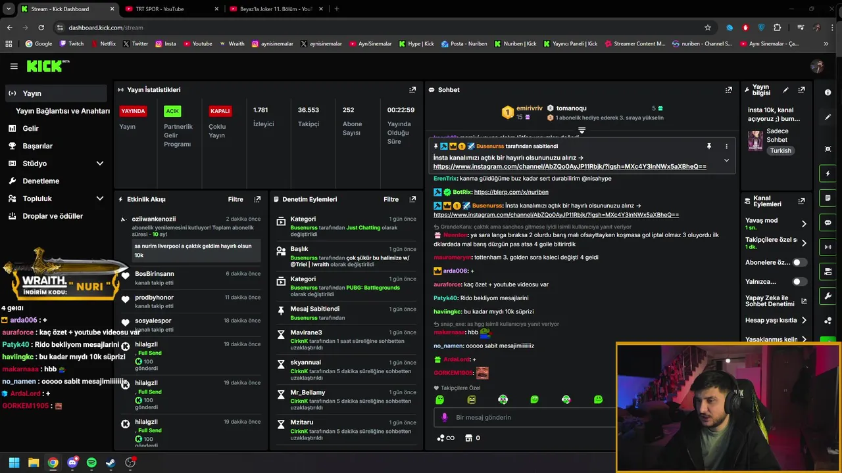Click the microphone icon in message box
The width and height of the screenshot is (842, 473).
point(445,417)
